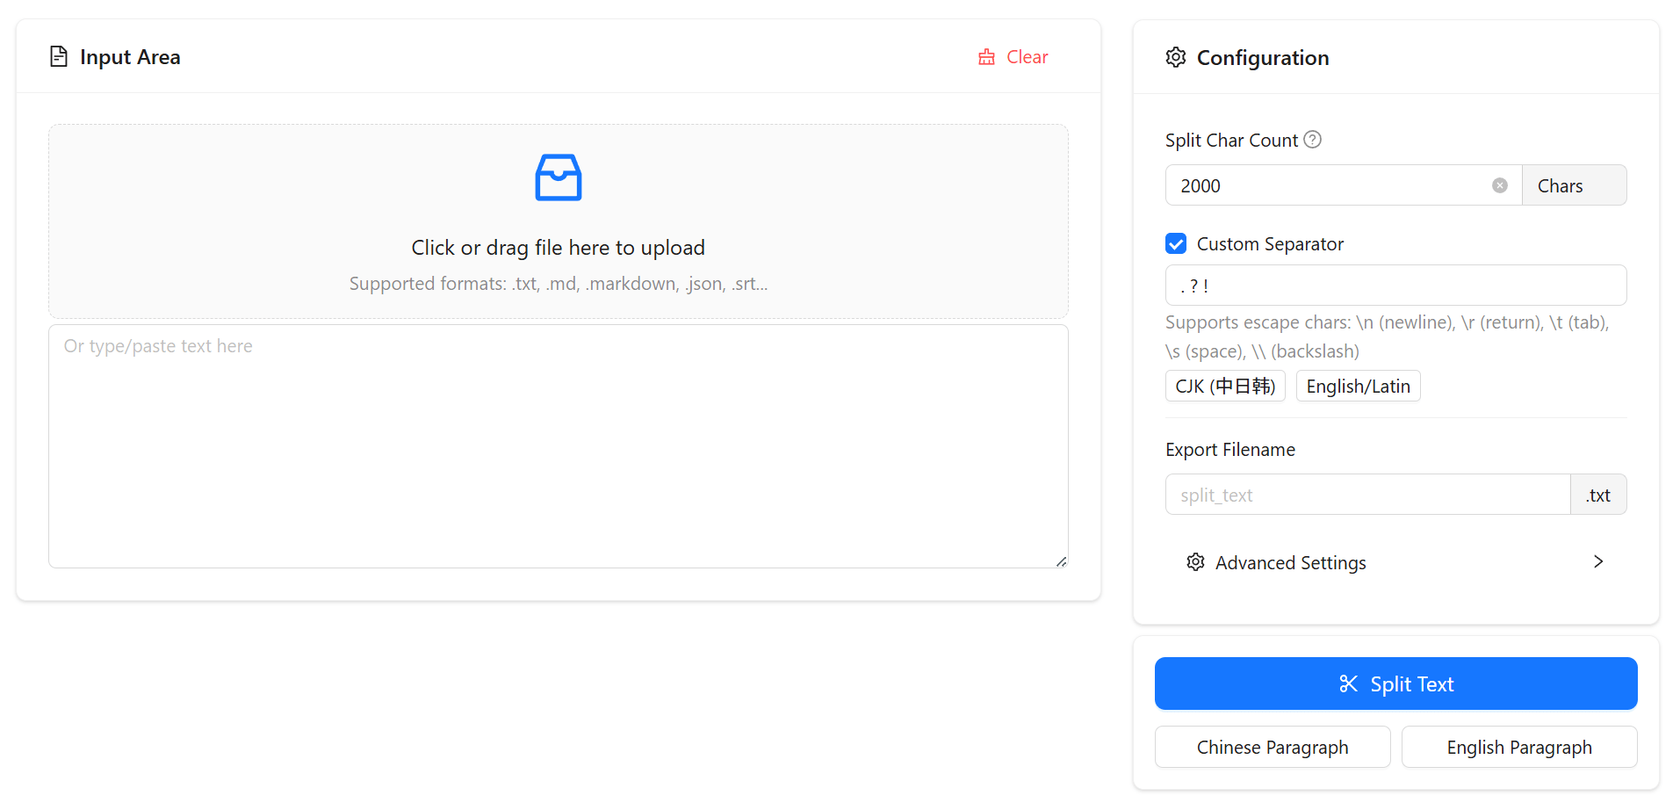This screenshot has height=810, width=1680.
Task: Expand Advanced Settings with the chevron arrow
Action: (x=1597, y=562)
